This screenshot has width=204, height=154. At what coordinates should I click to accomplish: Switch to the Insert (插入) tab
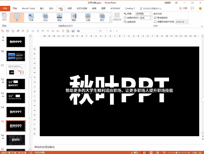point(42,8)
